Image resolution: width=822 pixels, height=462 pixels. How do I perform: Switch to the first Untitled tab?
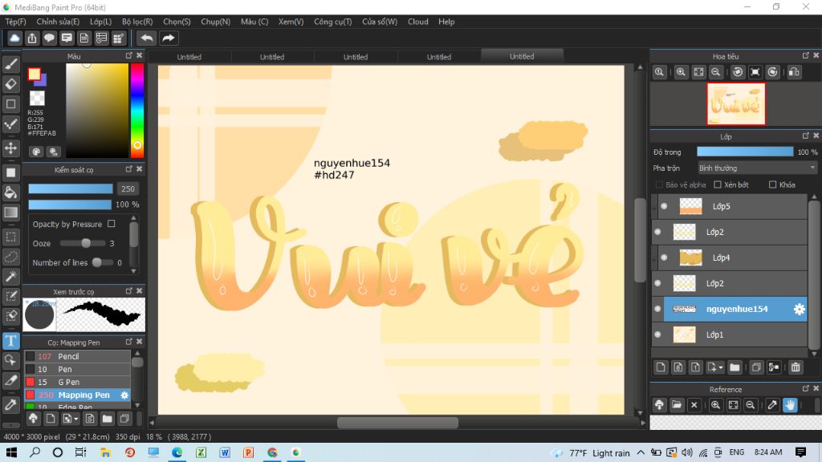pos(189,57)
